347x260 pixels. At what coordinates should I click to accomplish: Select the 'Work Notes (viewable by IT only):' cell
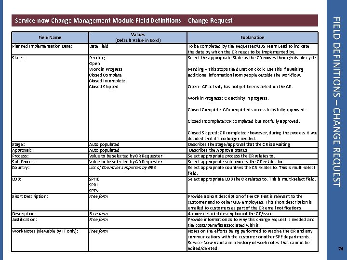pyautogui.click(x=50, y=240)
